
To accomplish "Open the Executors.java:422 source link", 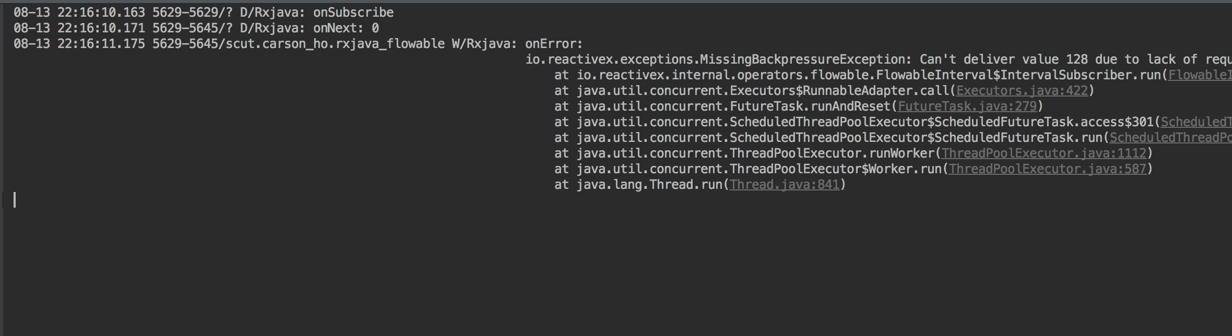I will [1022, 91].
